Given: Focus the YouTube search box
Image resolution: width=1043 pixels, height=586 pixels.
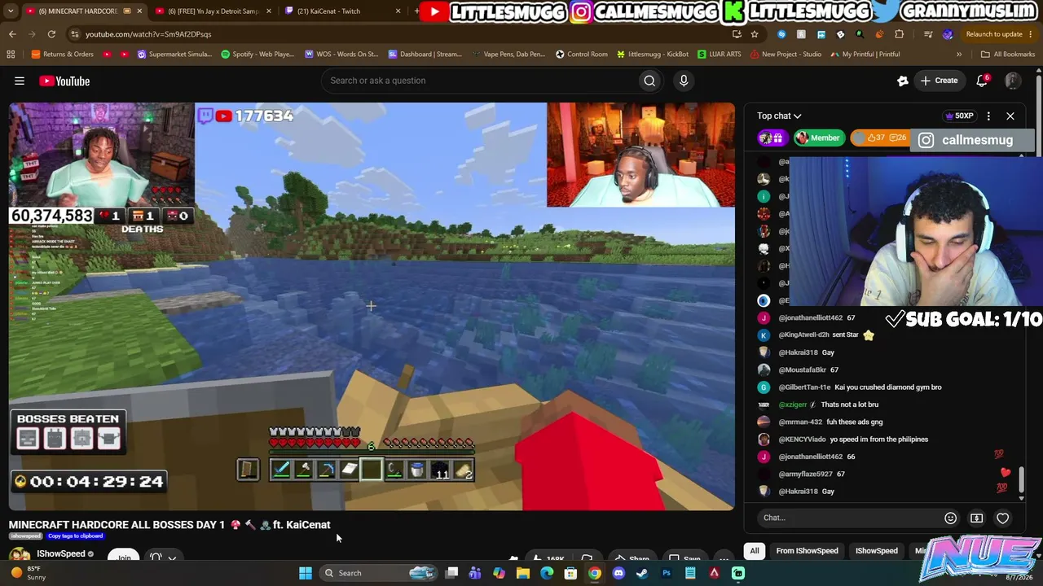Looking at the screenshot, I should (x=481, y=81).
